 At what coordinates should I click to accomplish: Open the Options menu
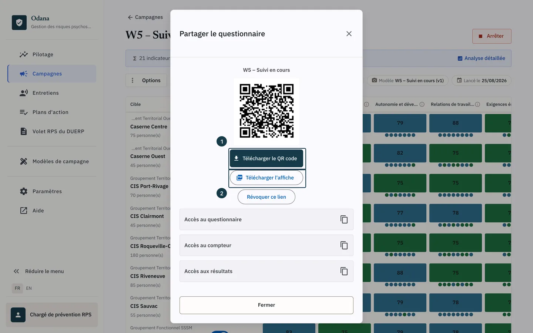(146, 80)
